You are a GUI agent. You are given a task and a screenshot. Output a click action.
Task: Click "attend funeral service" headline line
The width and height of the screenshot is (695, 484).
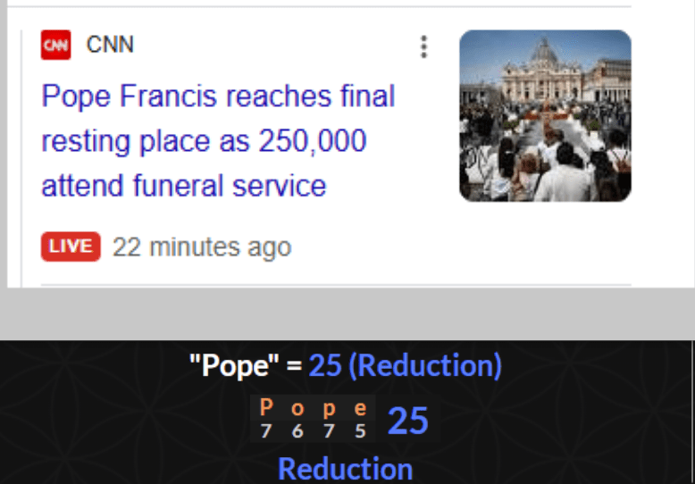(x=183, y=186)
